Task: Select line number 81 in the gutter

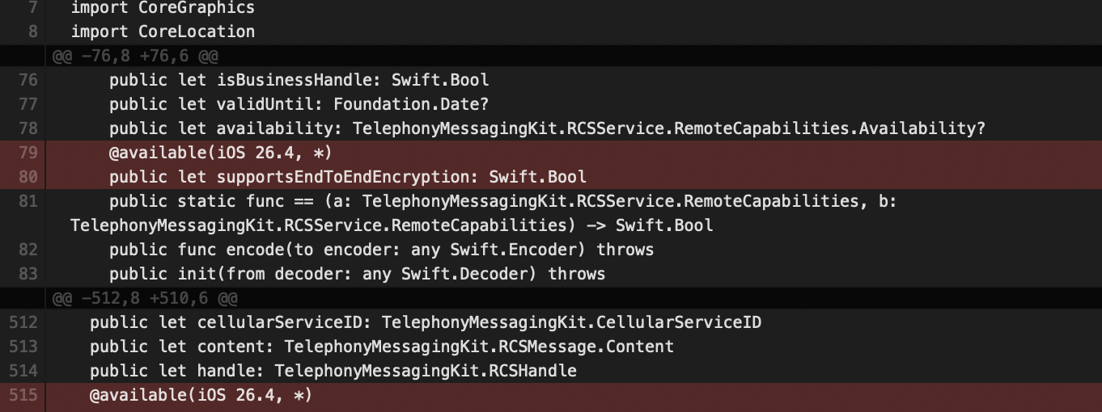Action: [28, 202]
